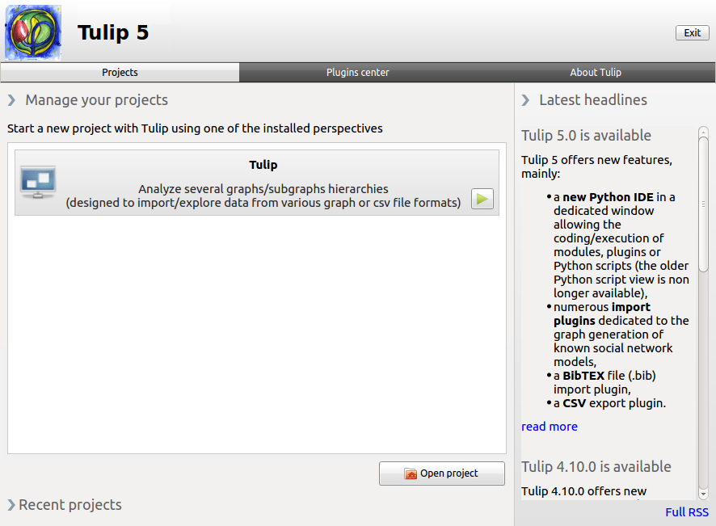The image size is (716, 526).
Task: Click the Latest headlines chevron arrow
Action: (x=525, y=100)
